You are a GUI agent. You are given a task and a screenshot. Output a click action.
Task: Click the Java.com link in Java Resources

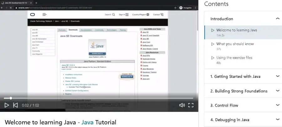click(146, 79)
